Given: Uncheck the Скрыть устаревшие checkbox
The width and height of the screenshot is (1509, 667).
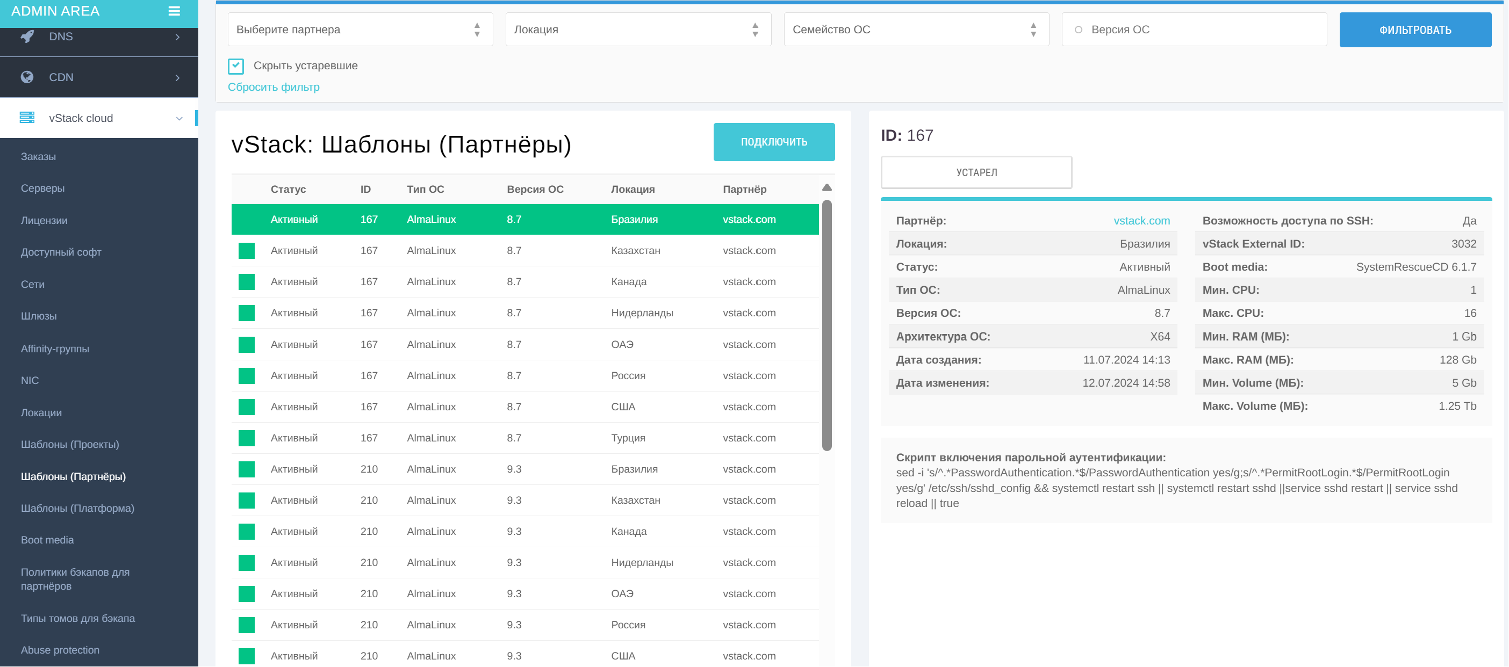Looking at the screenshot, I should pyautogui.click(x=236, y=66).
